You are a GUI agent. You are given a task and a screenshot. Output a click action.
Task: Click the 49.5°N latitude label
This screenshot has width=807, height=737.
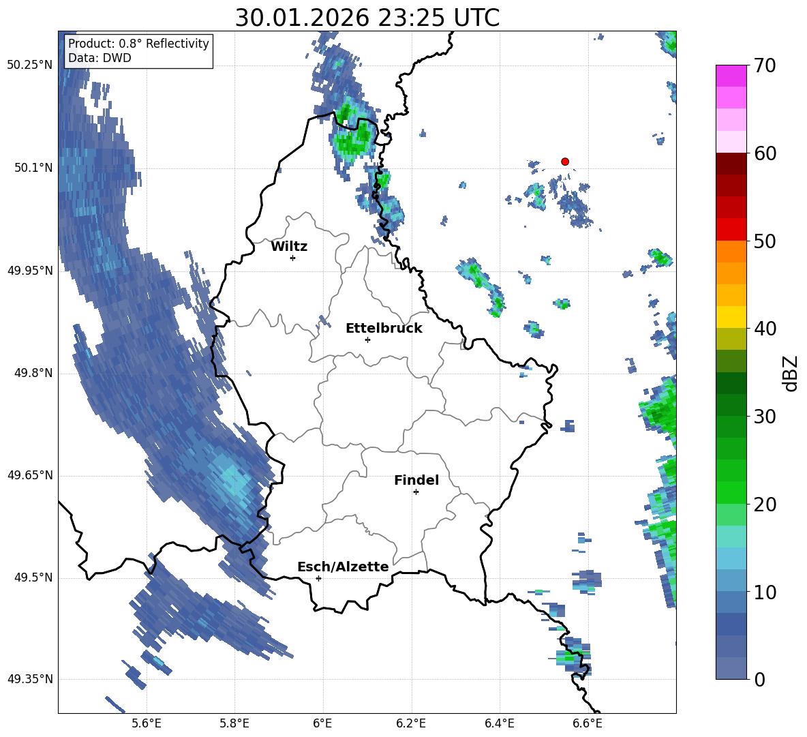coord(33,577)
